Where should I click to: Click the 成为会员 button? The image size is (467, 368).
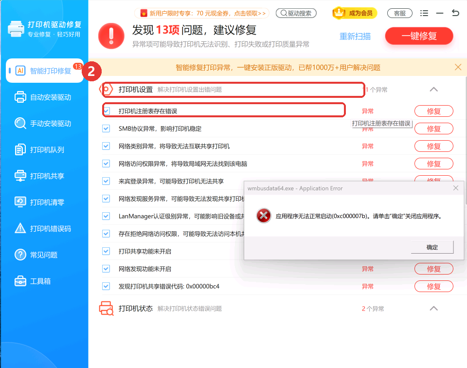[x=355, y=13]
